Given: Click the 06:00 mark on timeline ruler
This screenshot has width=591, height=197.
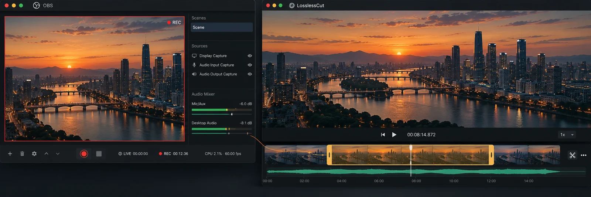Looking at the screenshot, I should (379, 181).
